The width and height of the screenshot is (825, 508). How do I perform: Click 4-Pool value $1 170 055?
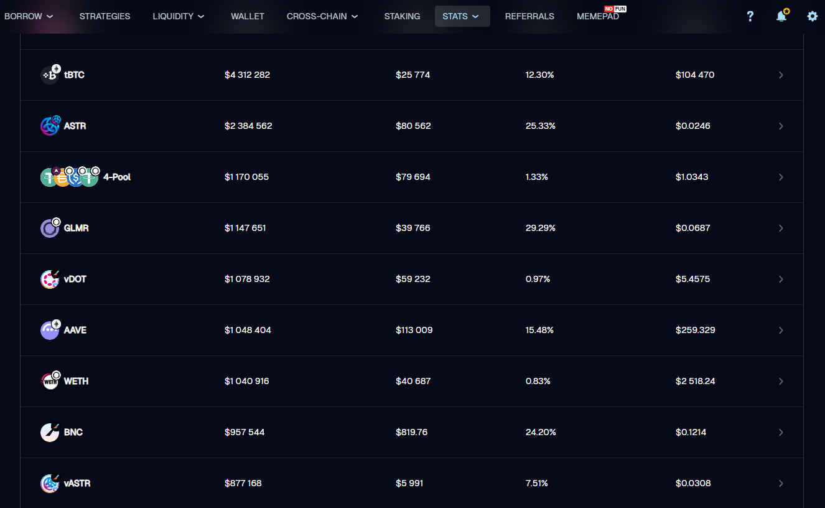click(246, 177)
